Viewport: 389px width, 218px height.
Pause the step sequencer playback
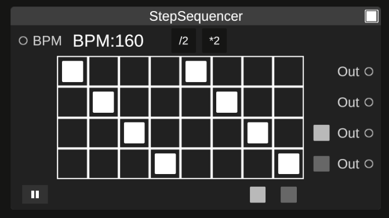coord(35,194)
